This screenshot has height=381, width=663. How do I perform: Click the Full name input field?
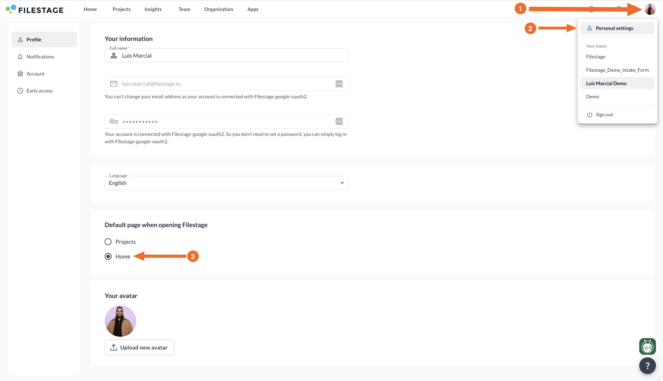tap(227, 55)
